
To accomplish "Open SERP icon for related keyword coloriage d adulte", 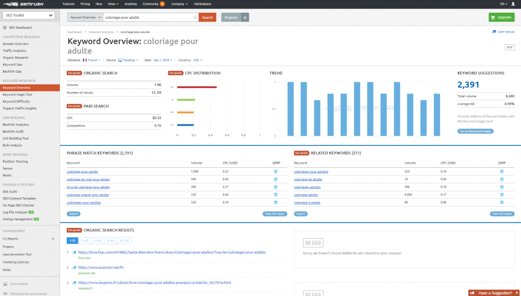I will 502,202.
